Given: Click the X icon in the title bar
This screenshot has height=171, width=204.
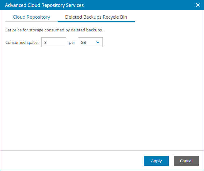Looking at the screenshot, I should click(197, 5).
